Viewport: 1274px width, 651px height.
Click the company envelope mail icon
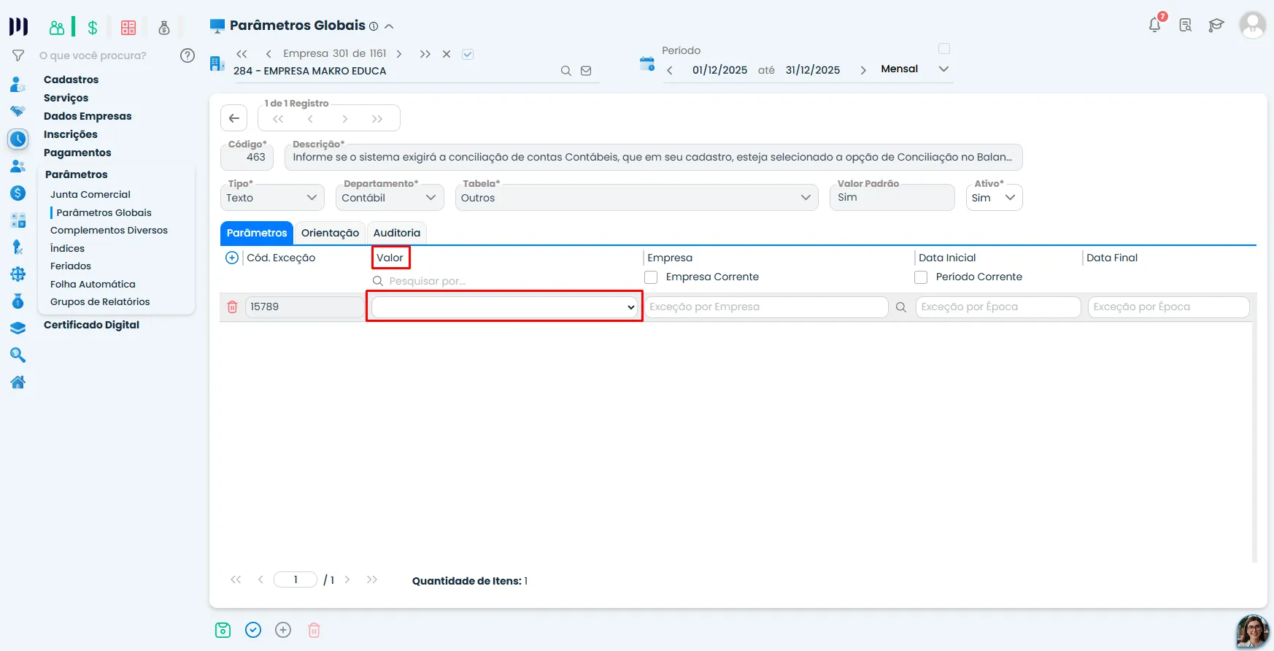pyautogui.click(x=586, y=71)
